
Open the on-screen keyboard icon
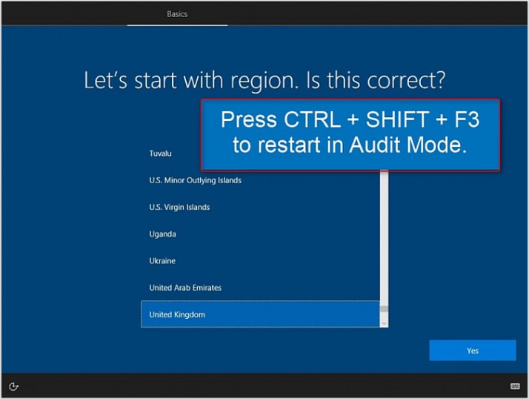(x=515, y=386)
